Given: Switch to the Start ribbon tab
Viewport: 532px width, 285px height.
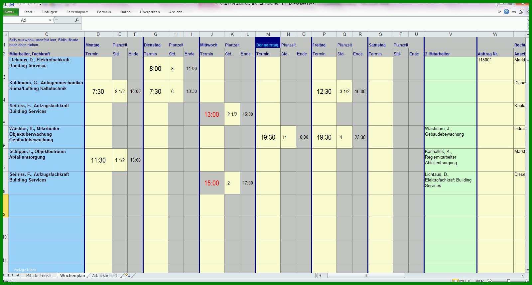Looking at the screenshot, I should click(x=28, y=12).
